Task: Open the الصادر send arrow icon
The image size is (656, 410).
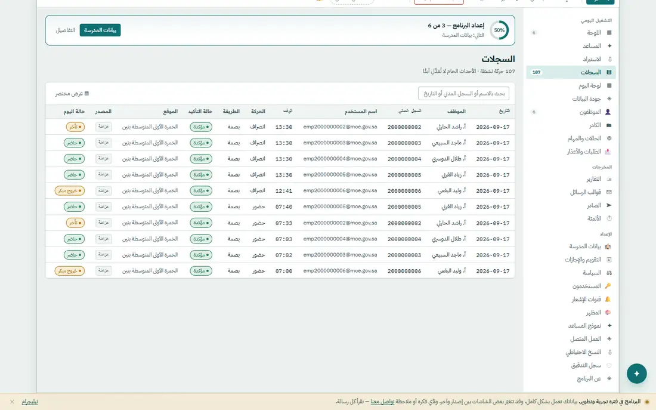Action: click(609, 205)
